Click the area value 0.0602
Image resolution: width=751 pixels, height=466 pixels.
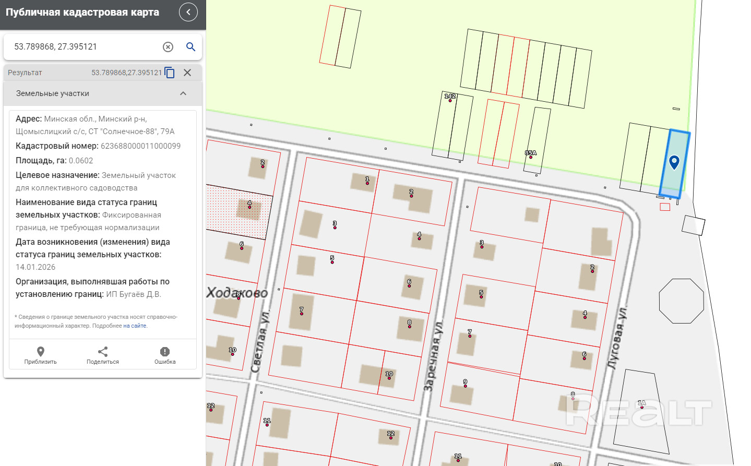(81, 161)
